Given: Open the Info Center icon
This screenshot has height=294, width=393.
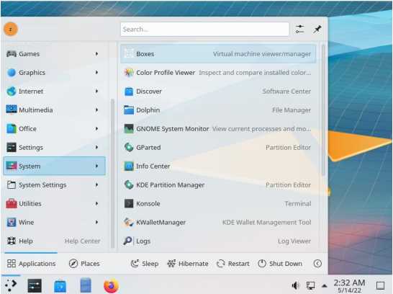Looking at the screenshot, I should 129,166.
